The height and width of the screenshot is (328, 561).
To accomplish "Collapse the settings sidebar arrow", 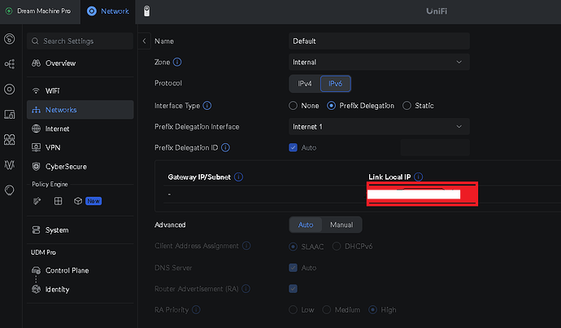I will coord(144,41).
